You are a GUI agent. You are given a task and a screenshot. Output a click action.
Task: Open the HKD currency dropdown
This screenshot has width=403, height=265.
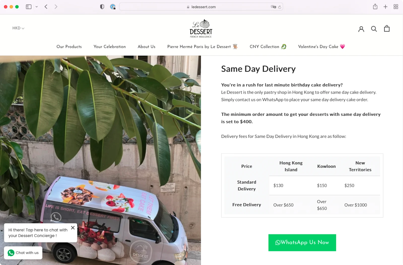tap(18, 28)
